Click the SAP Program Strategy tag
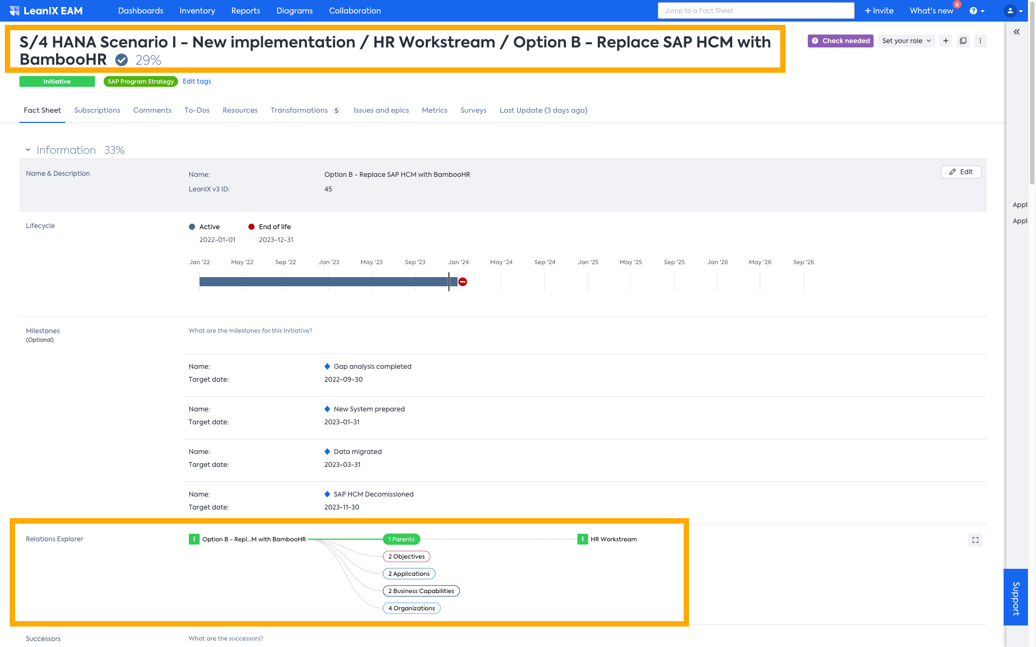The height and width of the screenshot is (647, 1036). coord(141,81)
